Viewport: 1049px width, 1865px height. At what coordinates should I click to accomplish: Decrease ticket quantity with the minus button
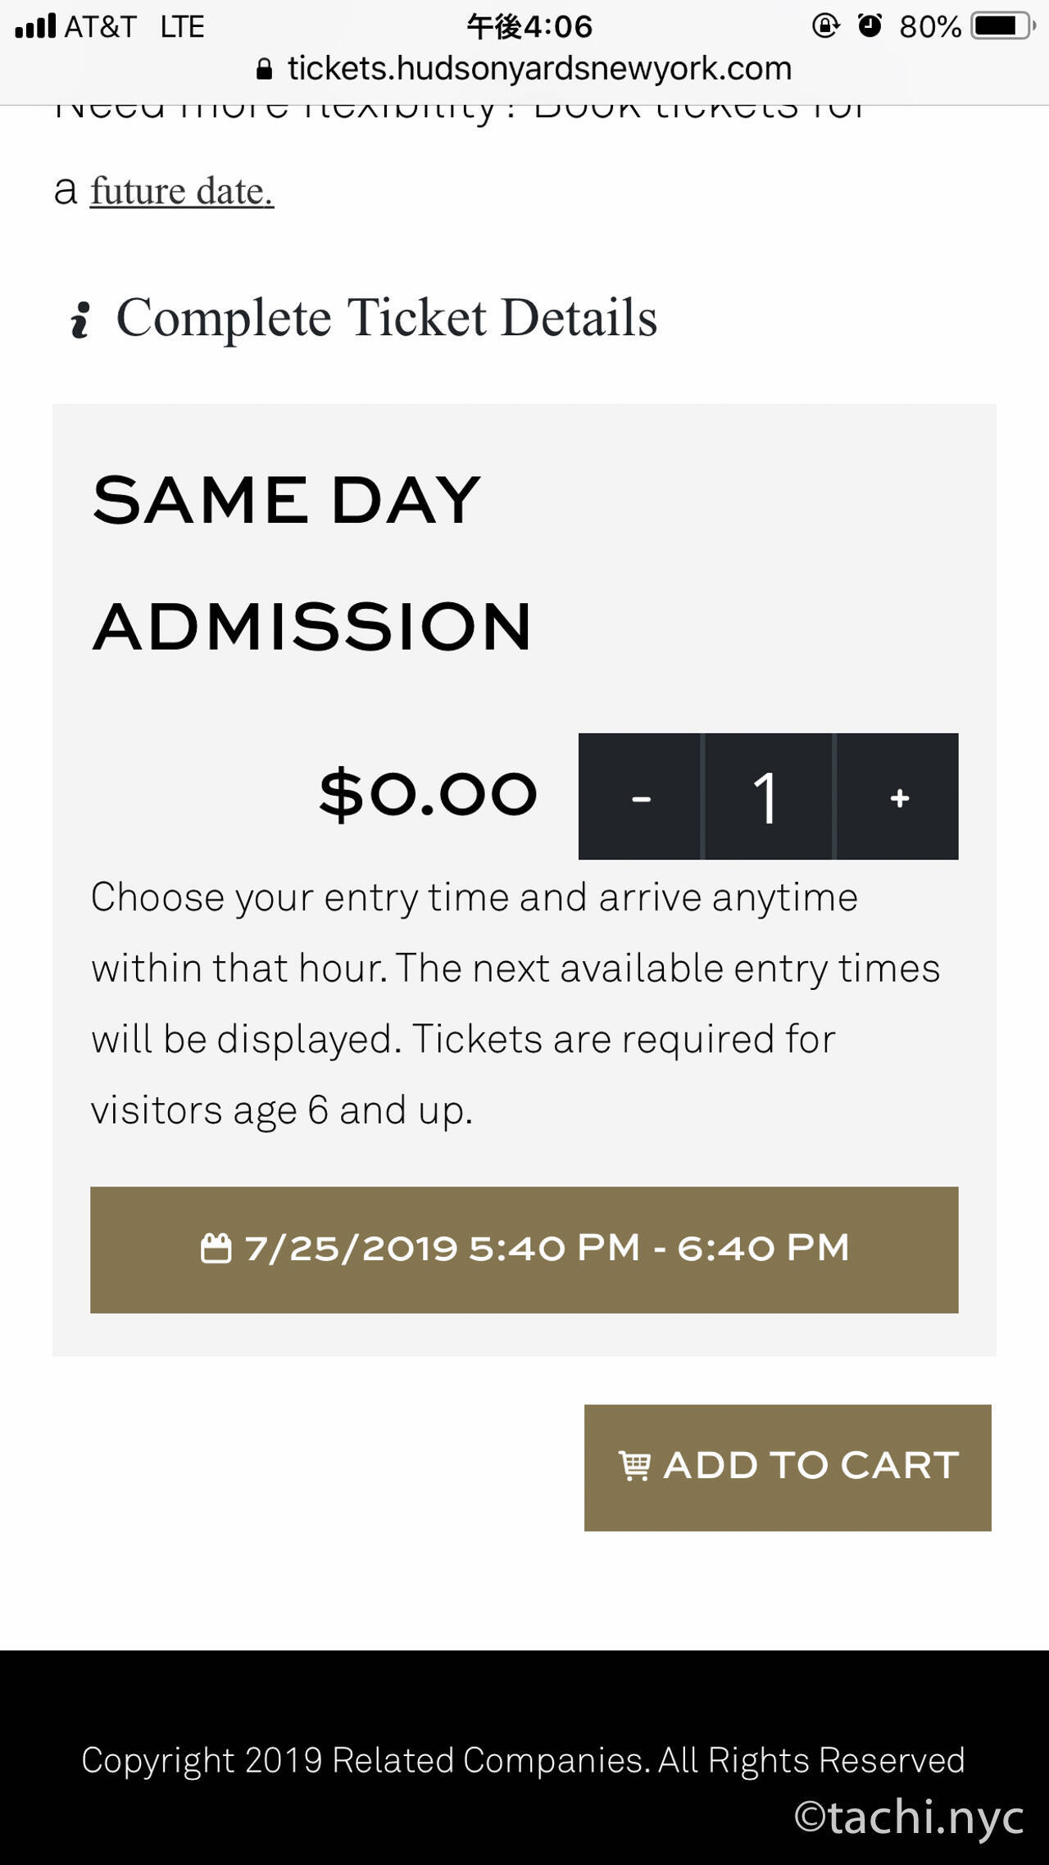coord(641,796)
